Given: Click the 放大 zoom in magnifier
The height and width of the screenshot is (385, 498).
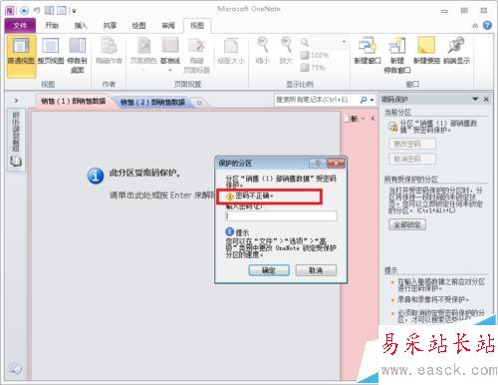Looking at the screenshot, I should [286, 45].
